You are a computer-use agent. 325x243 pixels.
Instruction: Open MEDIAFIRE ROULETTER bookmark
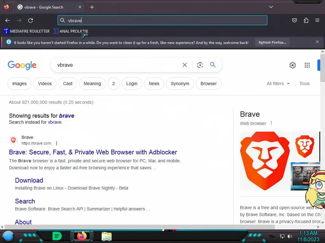27,31
